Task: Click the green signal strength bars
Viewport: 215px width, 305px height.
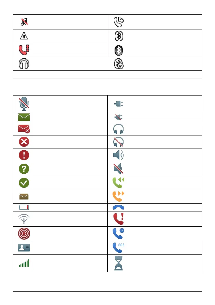Action: point(24,263)
